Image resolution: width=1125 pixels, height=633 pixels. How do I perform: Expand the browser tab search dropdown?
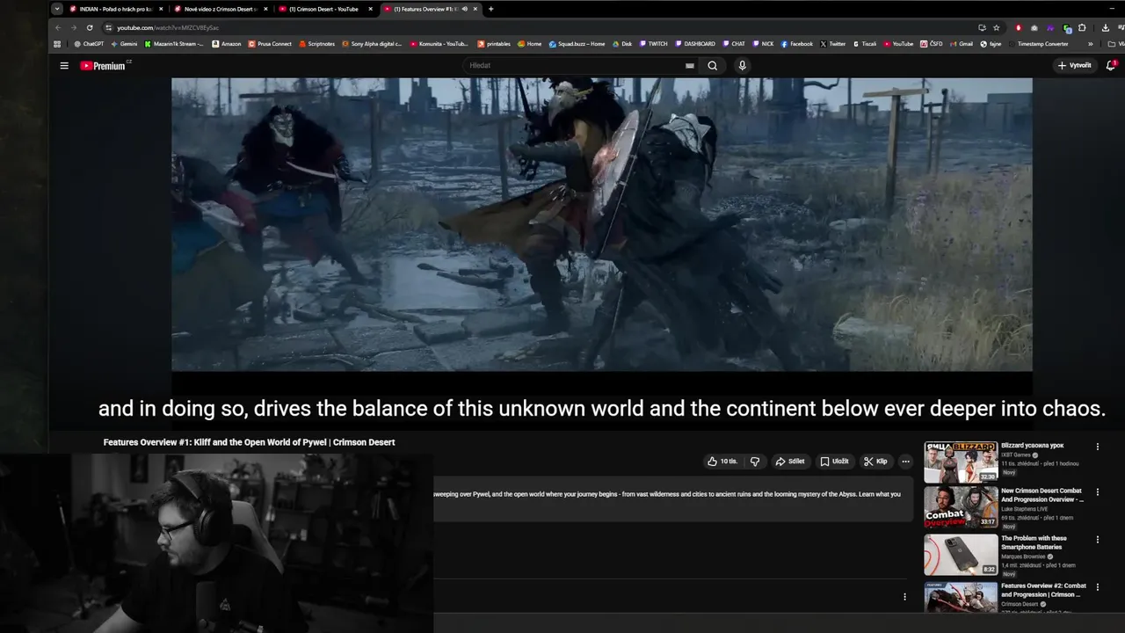57,9
